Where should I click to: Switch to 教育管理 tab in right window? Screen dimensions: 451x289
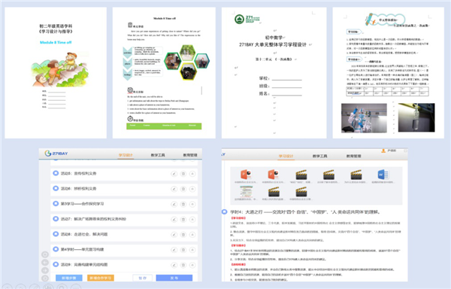353,156
